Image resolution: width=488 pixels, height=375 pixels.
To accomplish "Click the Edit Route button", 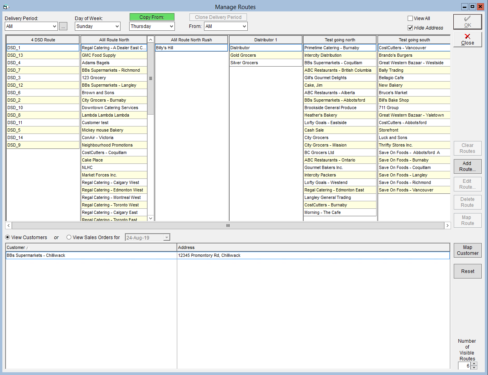I will tap(468, 184).
